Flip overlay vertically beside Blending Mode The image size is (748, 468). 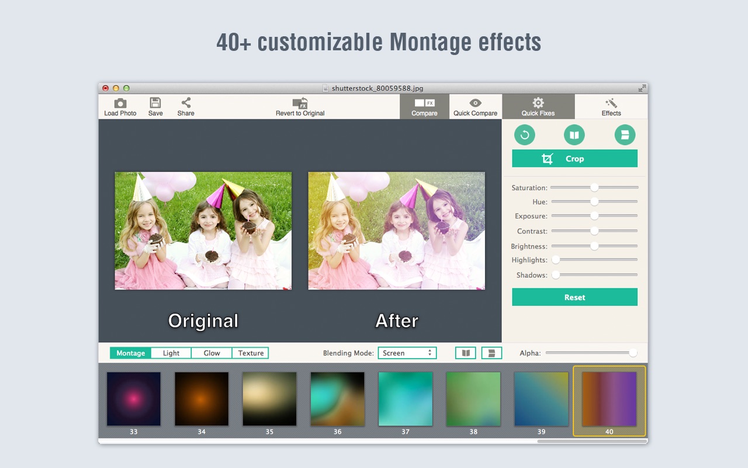pyautogui.click(x=491, y=353)
